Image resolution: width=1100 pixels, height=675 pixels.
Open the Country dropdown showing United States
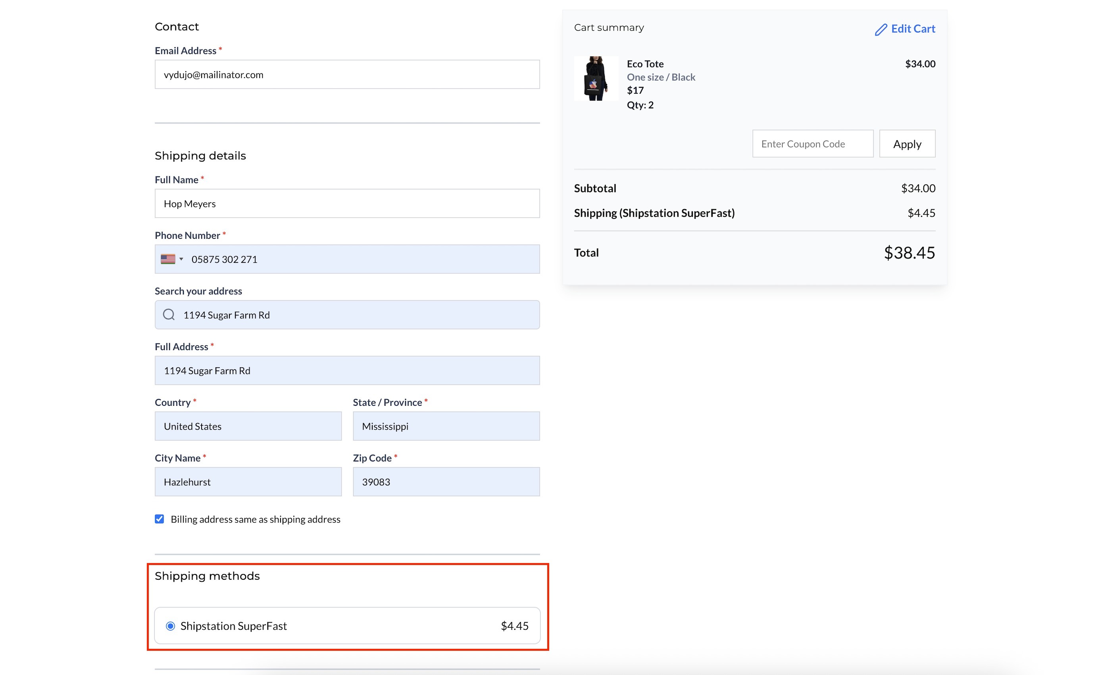[248, 426]
